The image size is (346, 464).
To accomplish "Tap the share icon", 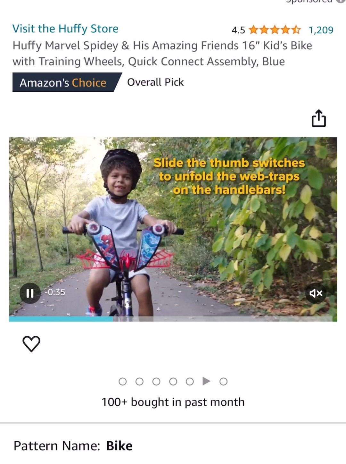I will pos(319,119).
